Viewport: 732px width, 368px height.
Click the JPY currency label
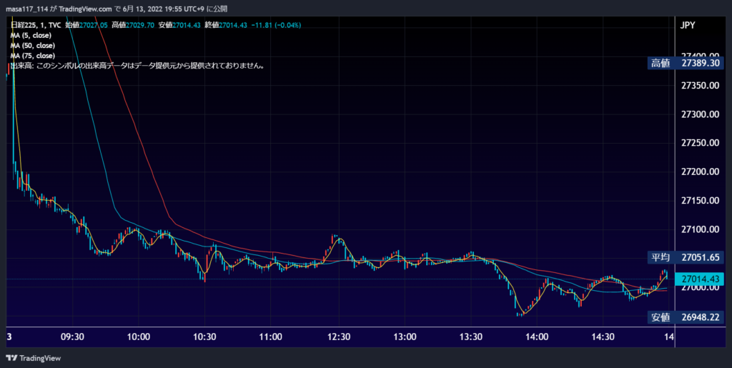pos(688,25)
